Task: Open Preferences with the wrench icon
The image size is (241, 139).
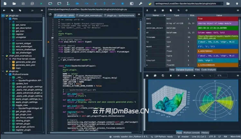Action: pos(141,4)
